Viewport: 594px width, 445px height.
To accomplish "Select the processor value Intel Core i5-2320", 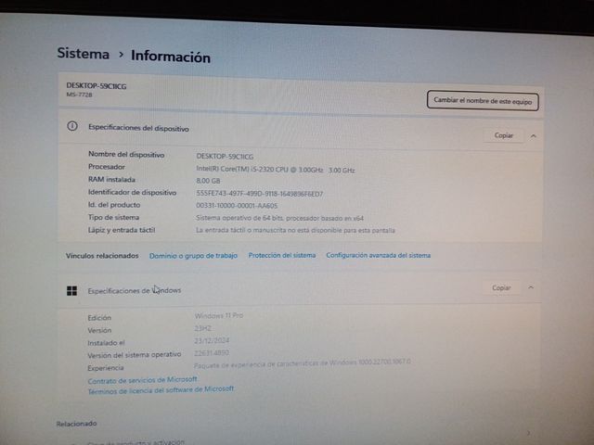I will tap(276, 170).
